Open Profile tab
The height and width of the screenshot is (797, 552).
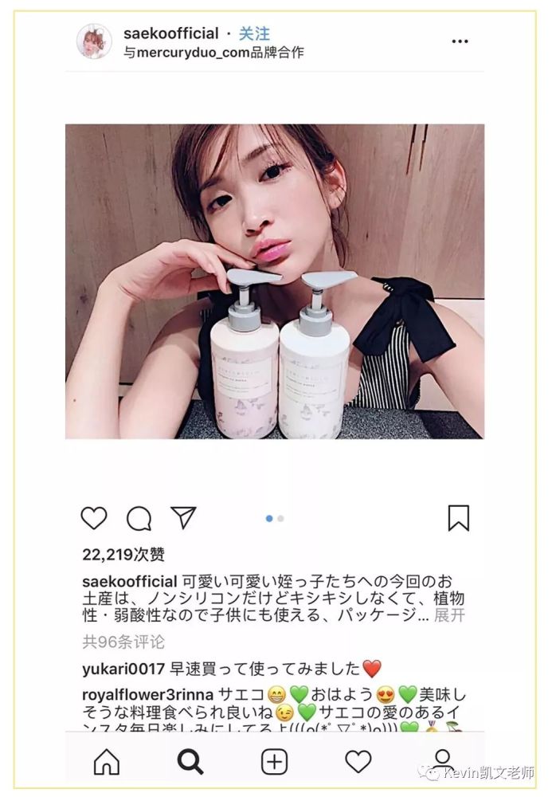(x=442, y=760)
